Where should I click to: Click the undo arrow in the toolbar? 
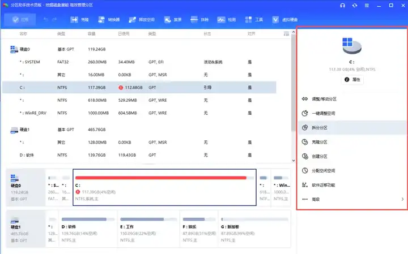pyautogui.click(x=45, y=19)
